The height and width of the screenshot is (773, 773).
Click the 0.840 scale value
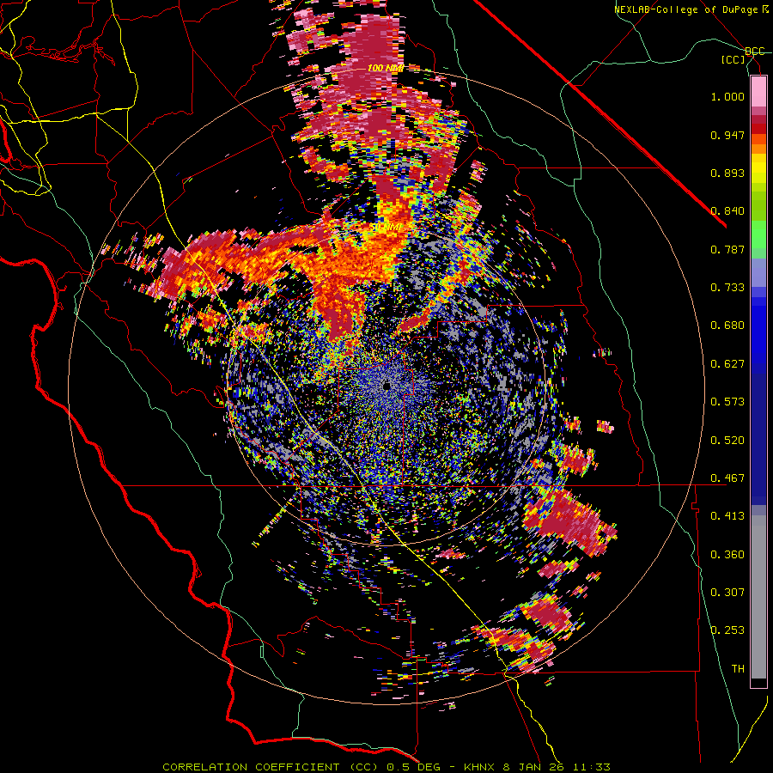pyautogui.click(x=727, y=211)
